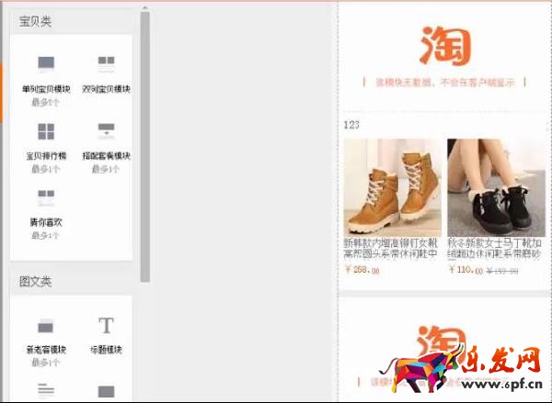Click the 123 module title text

coord(351,125)
